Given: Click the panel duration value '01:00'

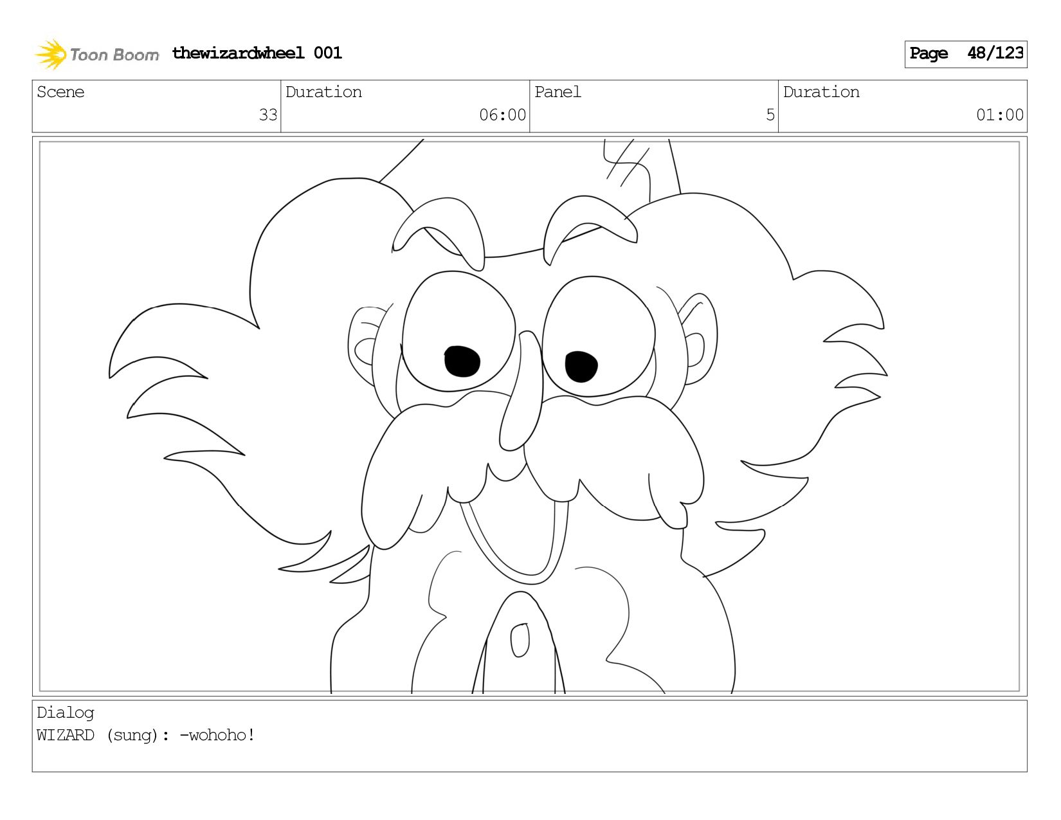Looking at the screenshot, I should (1000, 115).
